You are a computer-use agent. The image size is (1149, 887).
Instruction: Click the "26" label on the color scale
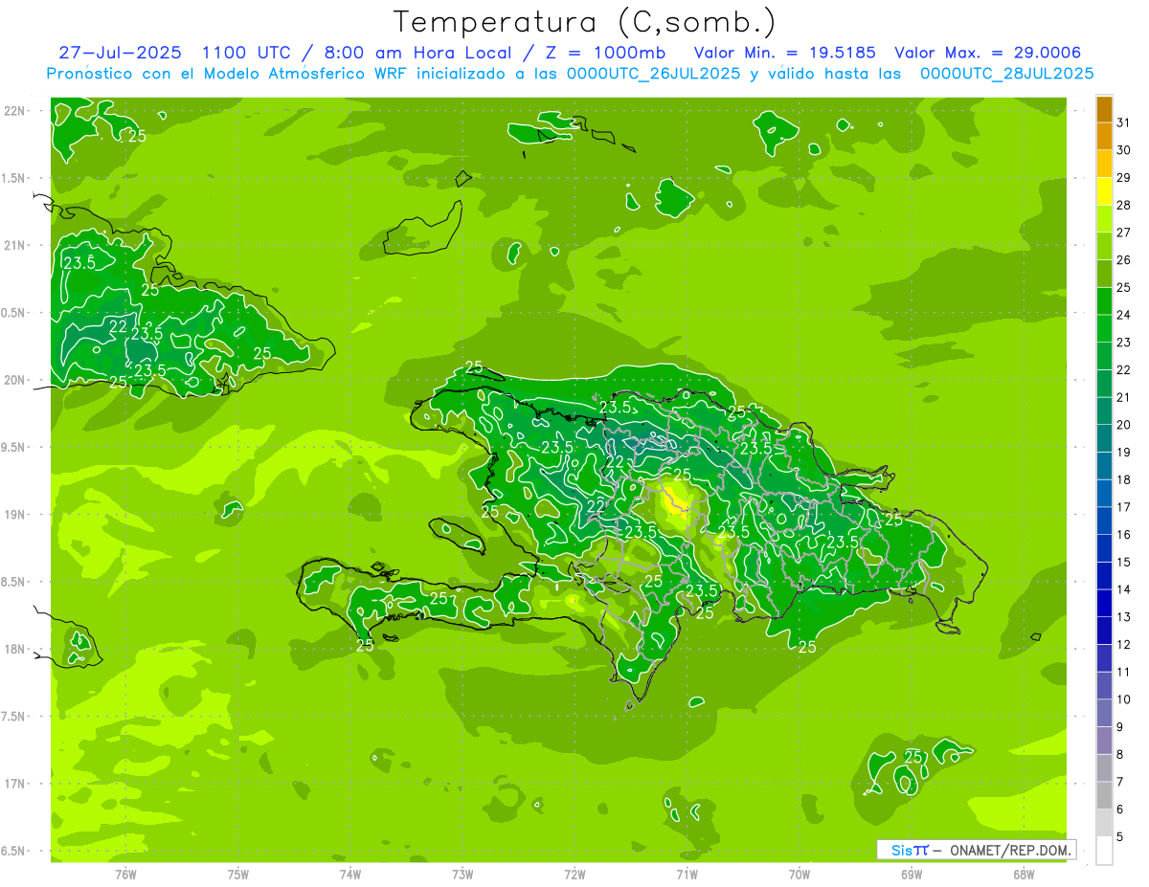point(1124,260)
